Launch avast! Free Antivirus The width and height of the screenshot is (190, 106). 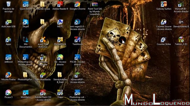tap(43, 40)
